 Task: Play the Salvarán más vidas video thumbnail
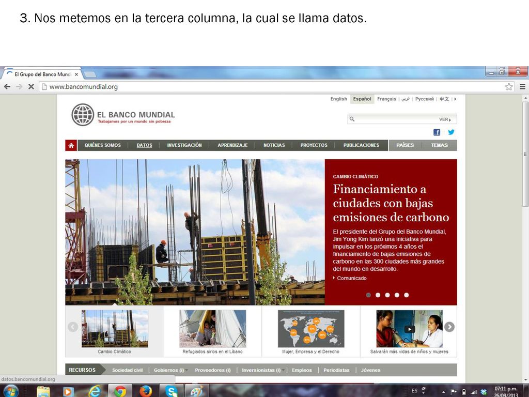click(409, 329)
